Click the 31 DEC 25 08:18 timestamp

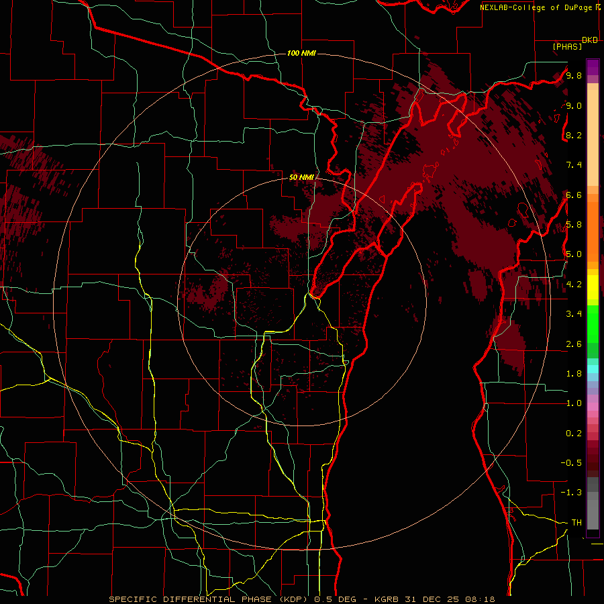tap(450, 599)
